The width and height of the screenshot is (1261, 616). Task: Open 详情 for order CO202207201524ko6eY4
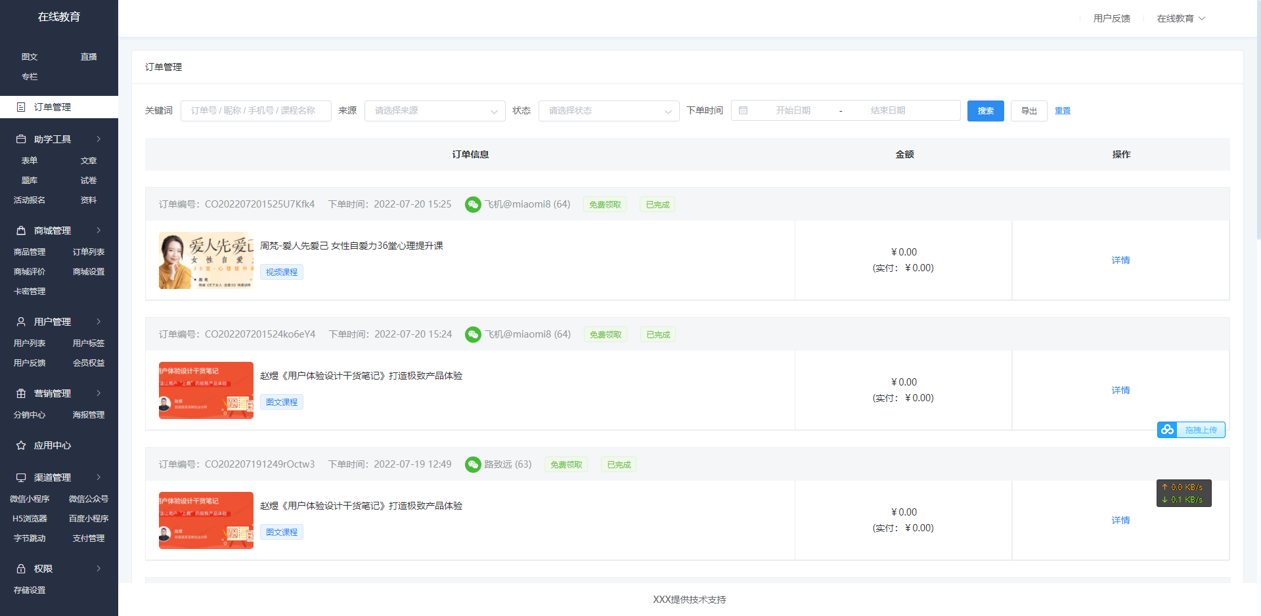[1120, 390]
